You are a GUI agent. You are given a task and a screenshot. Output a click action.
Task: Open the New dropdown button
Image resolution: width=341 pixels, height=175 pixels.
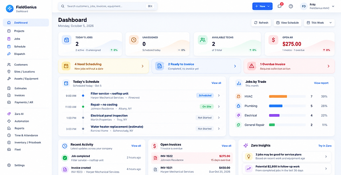[x=262, y=7]
